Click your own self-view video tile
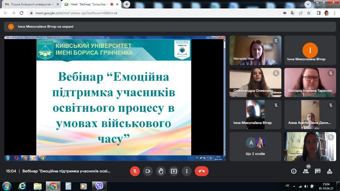This screenshot has width=340, height=191. (x=310, y=147)
